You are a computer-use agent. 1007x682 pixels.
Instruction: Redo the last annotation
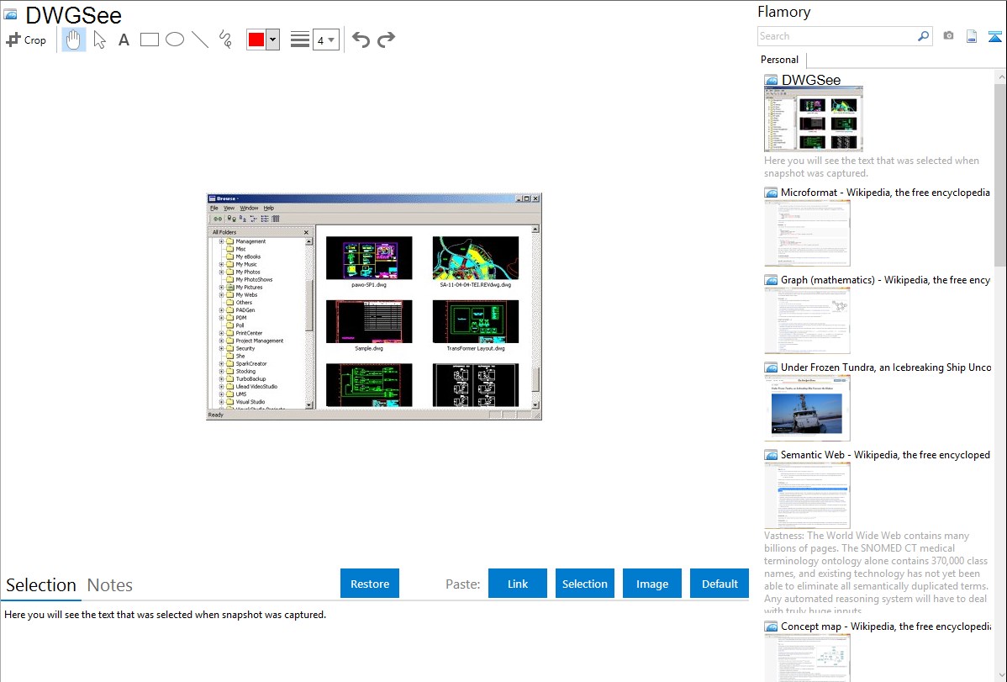387,40
